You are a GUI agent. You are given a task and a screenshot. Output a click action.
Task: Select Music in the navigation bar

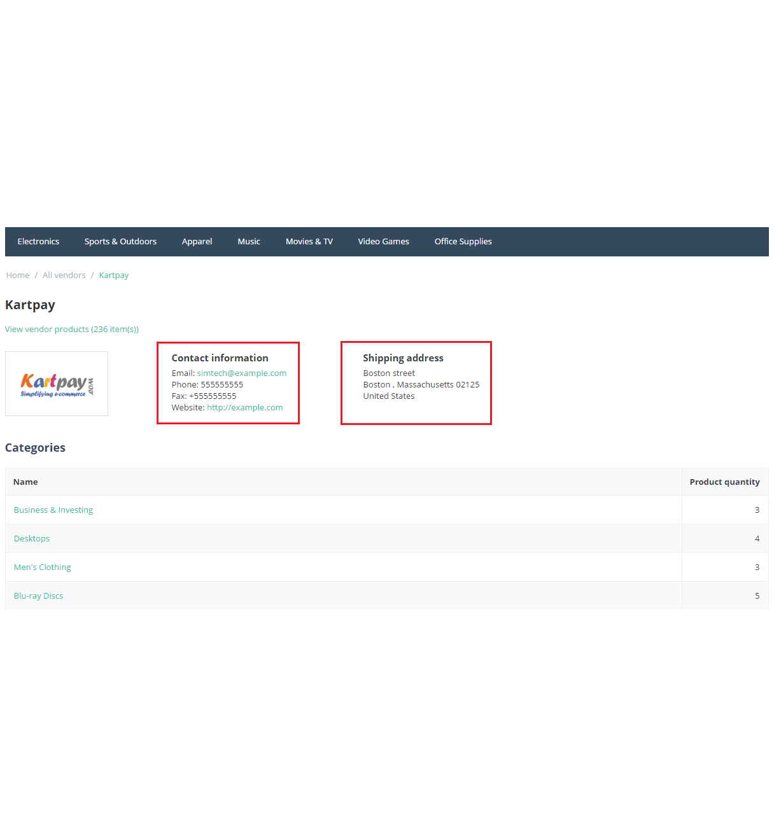pos(249,242)
